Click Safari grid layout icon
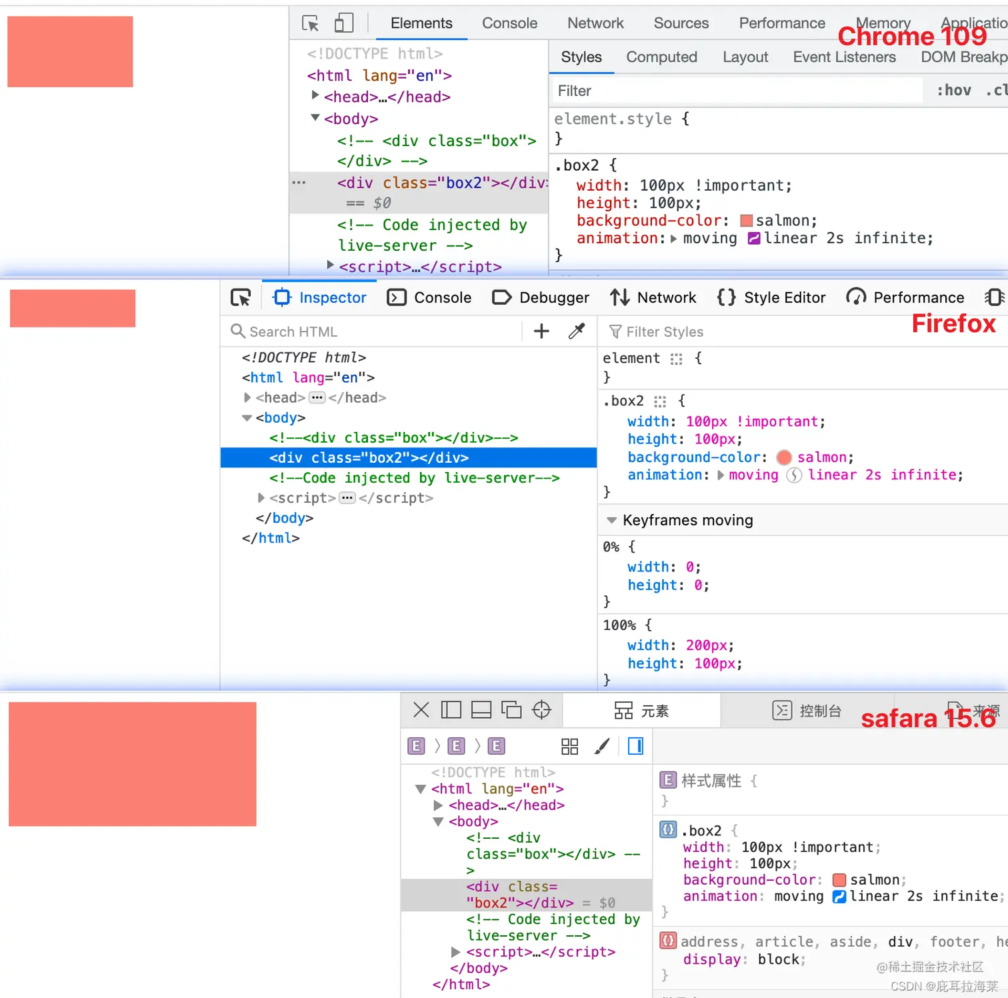1008x998 pixels. 570,746
